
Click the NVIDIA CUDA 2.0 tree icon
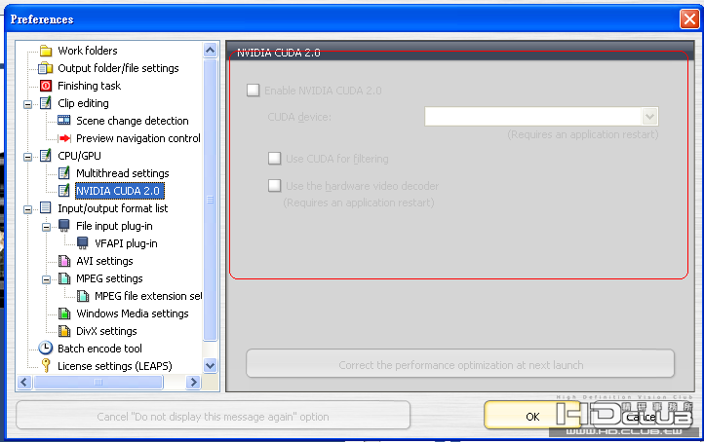tap(64, 191)
